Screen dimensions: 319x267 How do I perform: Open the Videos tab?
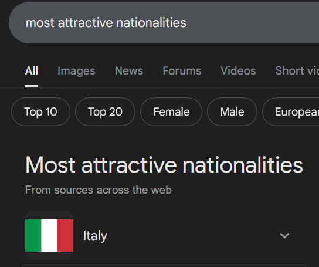tap(238, 71)
